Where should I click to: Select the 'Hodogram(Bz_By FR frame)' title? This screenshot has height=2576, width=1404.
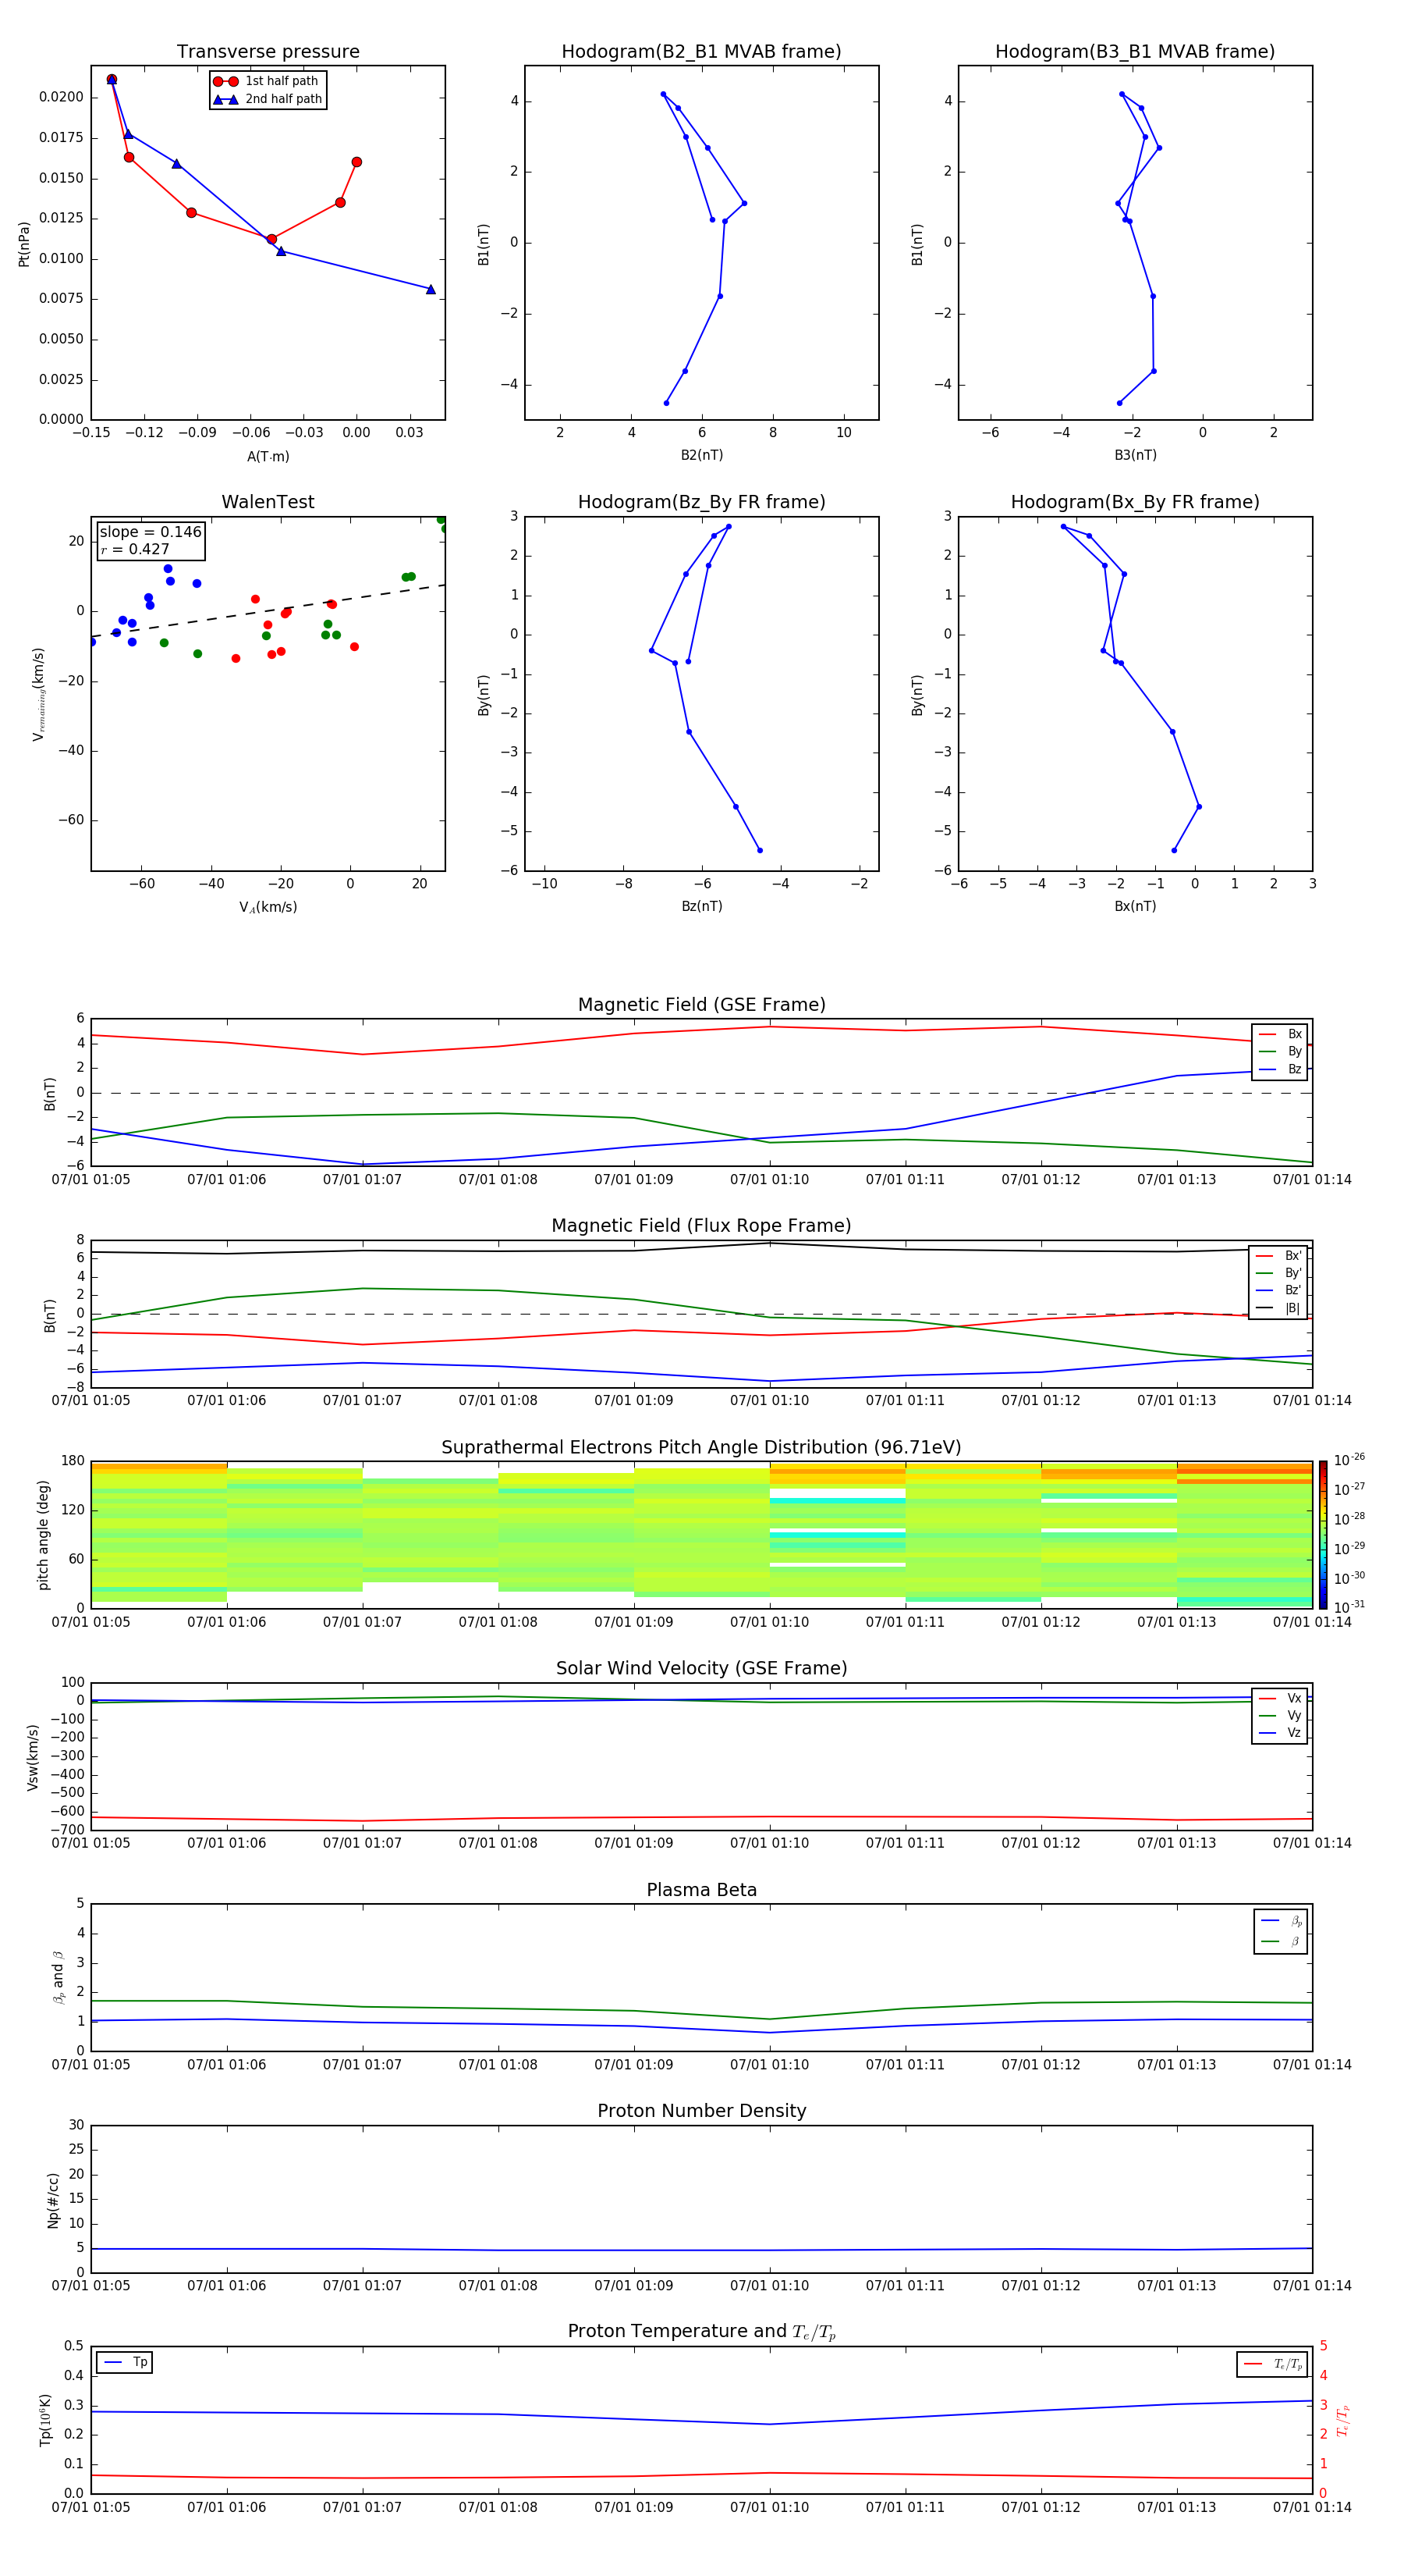[x=701, y=502]
